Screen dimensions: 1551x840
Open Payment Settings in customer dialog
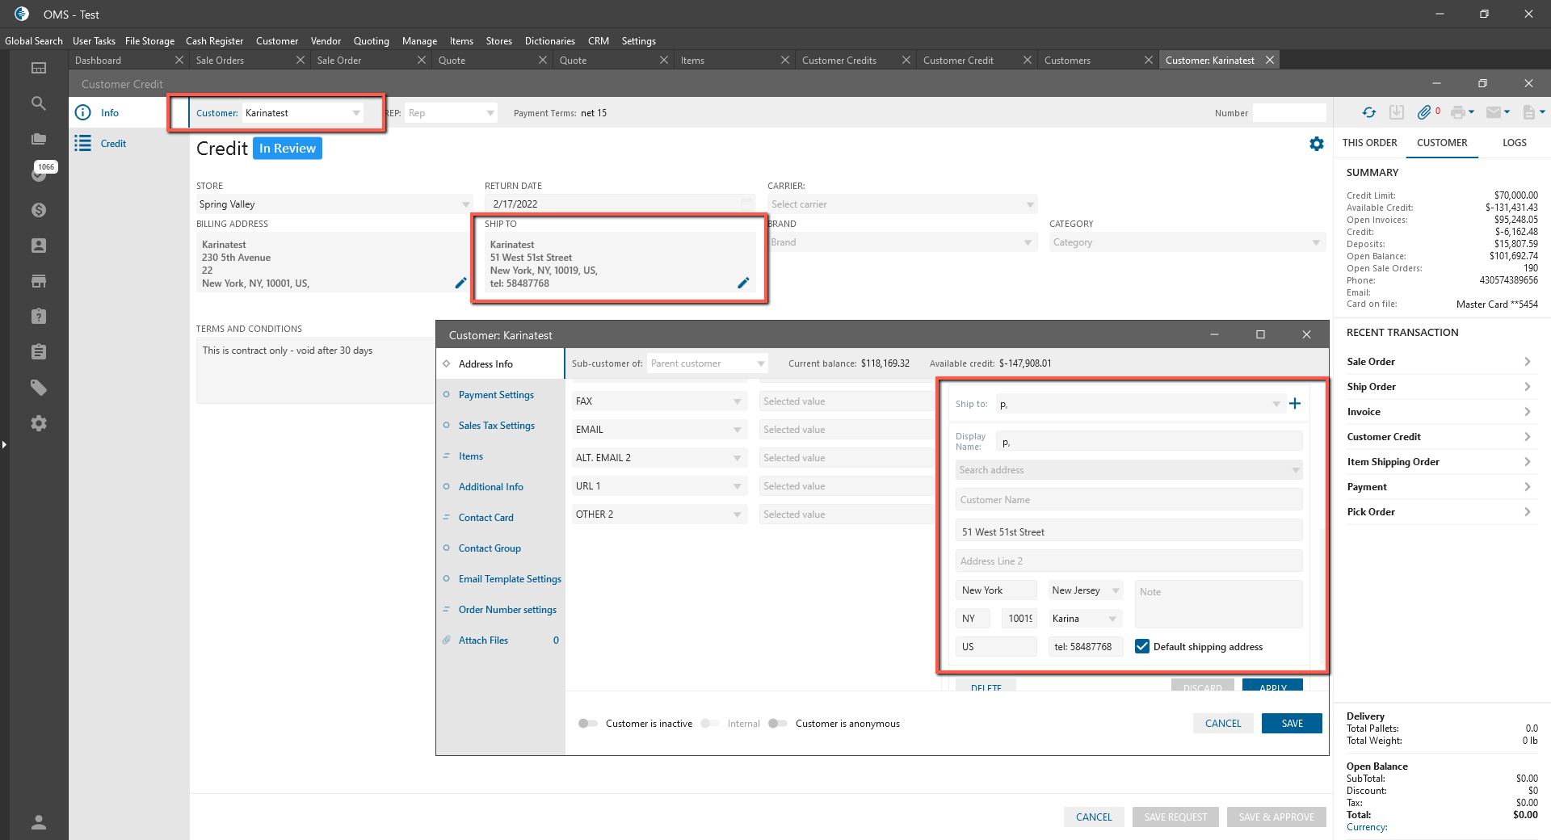(x=496, y=395)
